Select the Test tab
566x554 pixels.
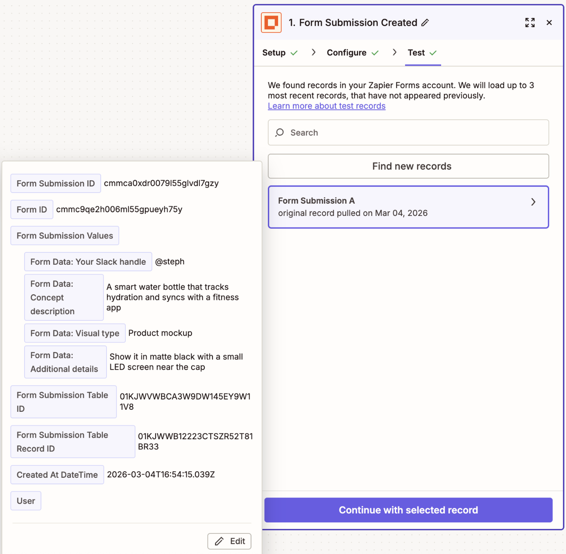pos(415,52)
